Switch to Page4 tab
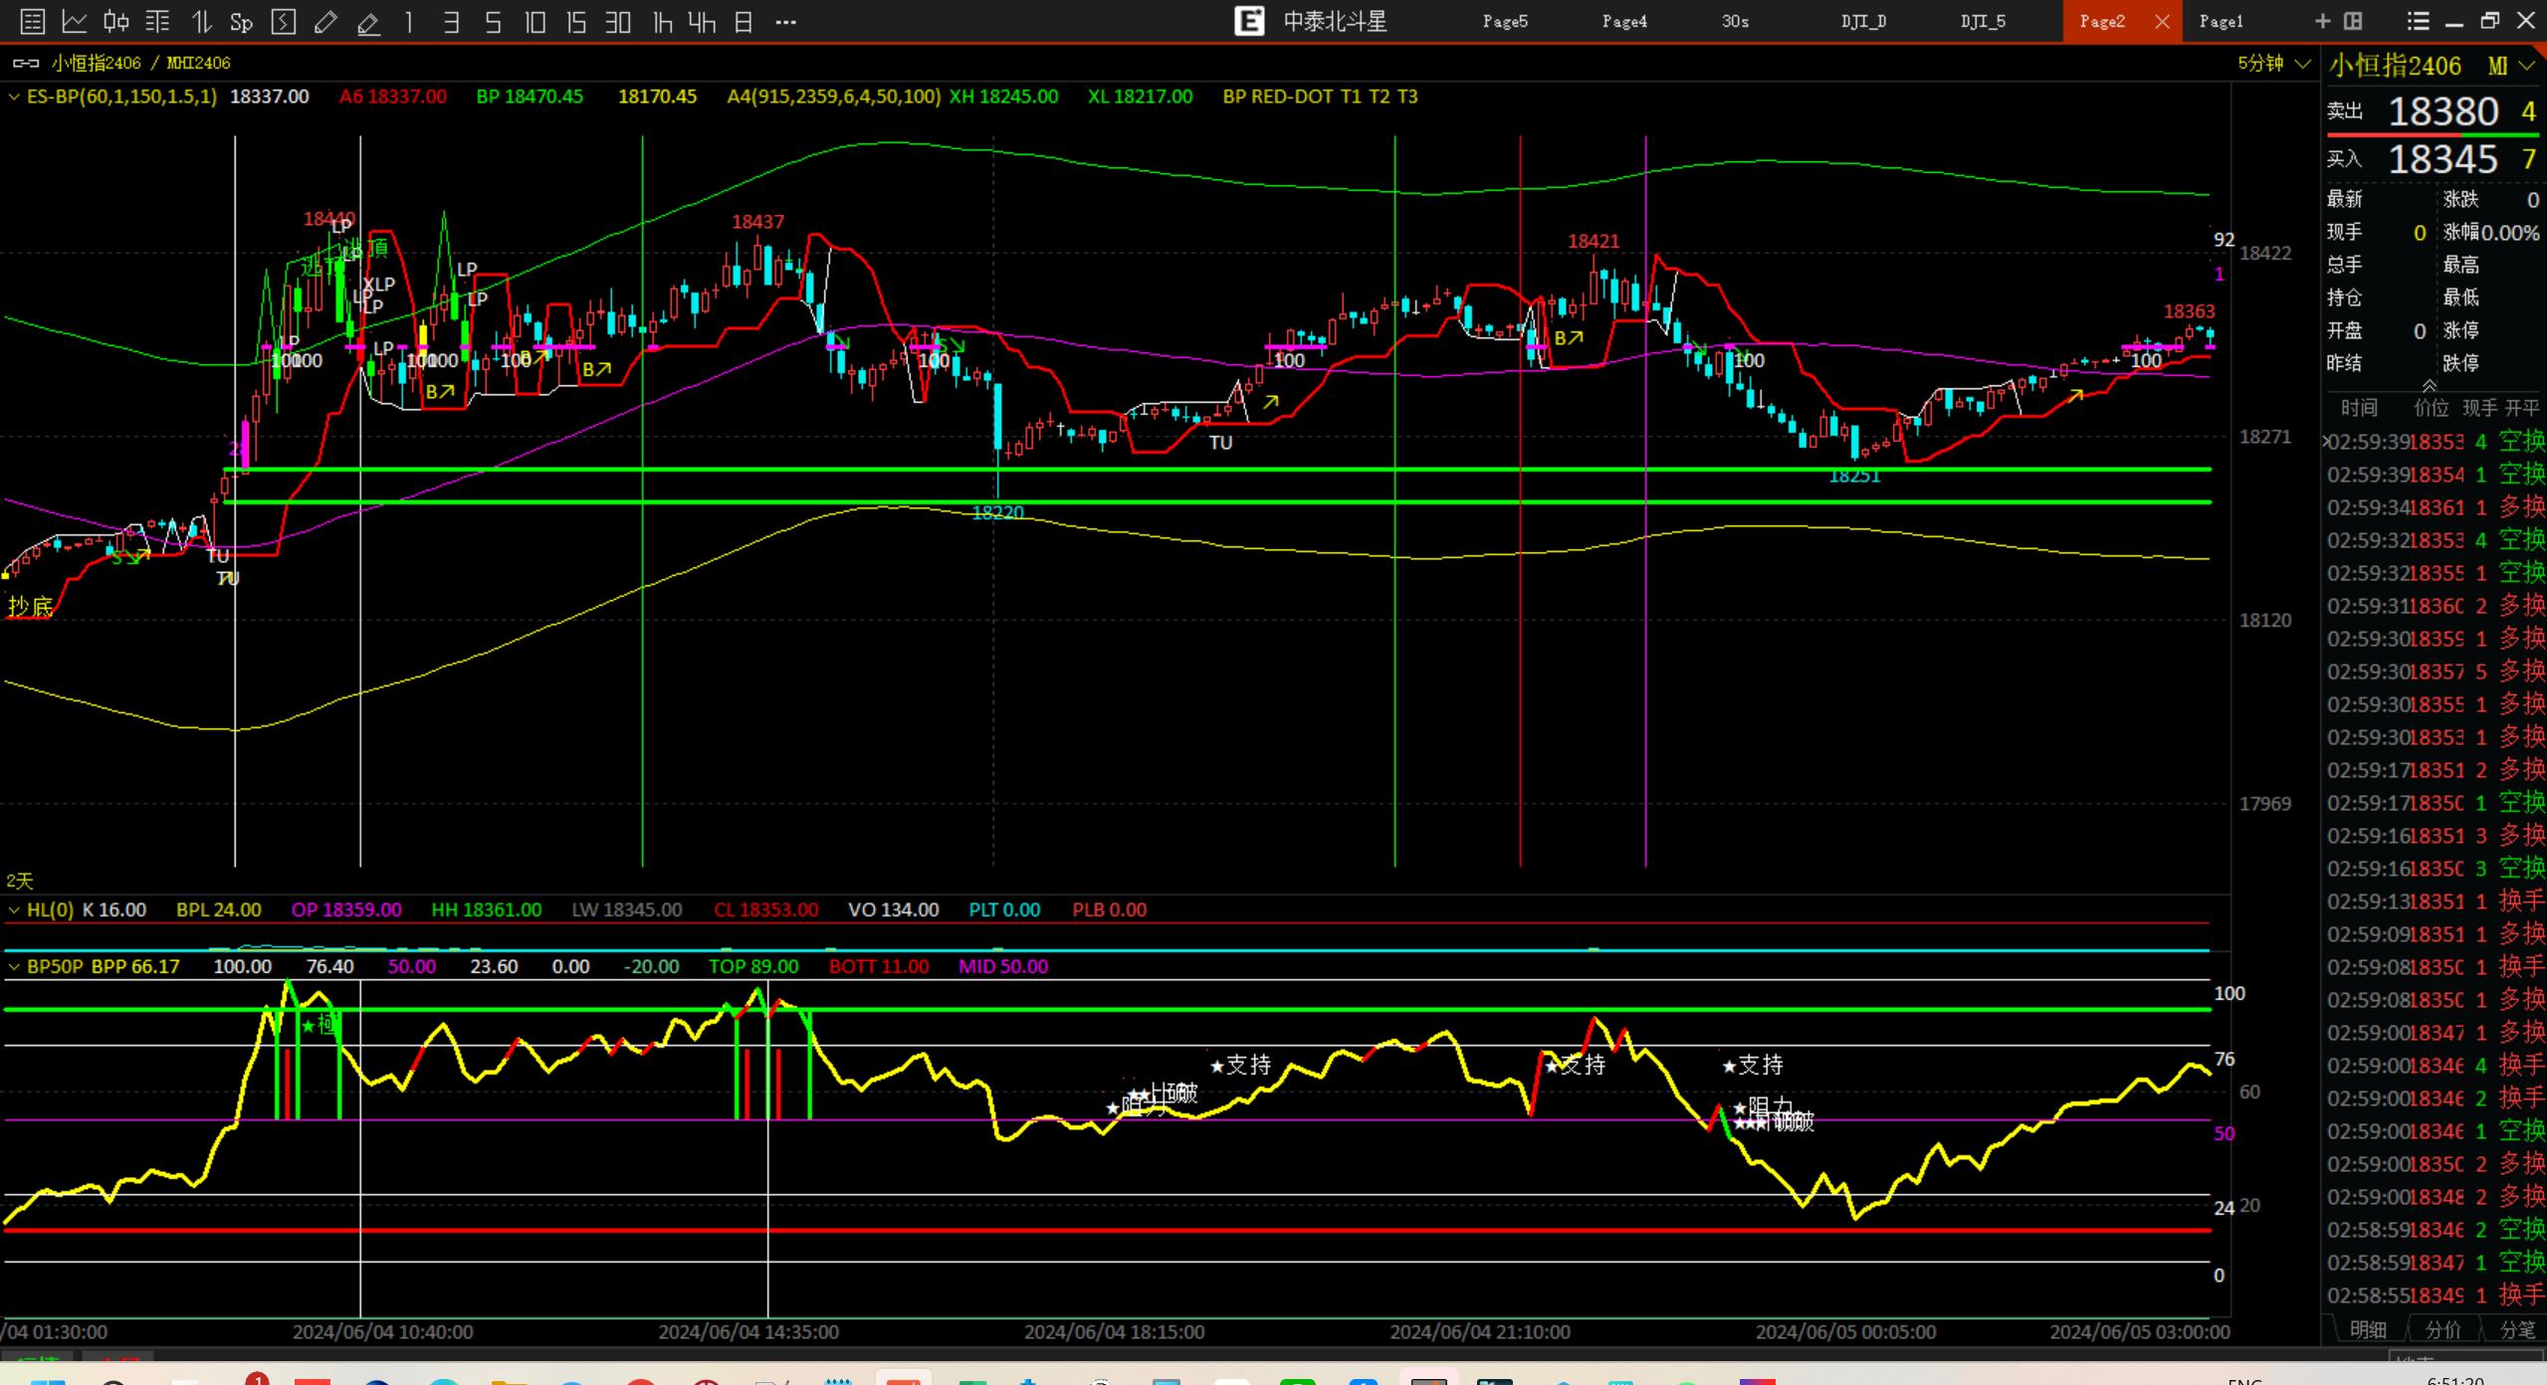The width and height of the screenshot is (2547, 1385). click(1624, 21)
